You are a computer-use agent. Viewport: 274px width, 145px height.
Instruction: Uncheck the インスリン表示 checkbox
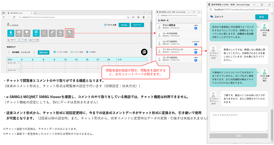[x=55, y=52]
